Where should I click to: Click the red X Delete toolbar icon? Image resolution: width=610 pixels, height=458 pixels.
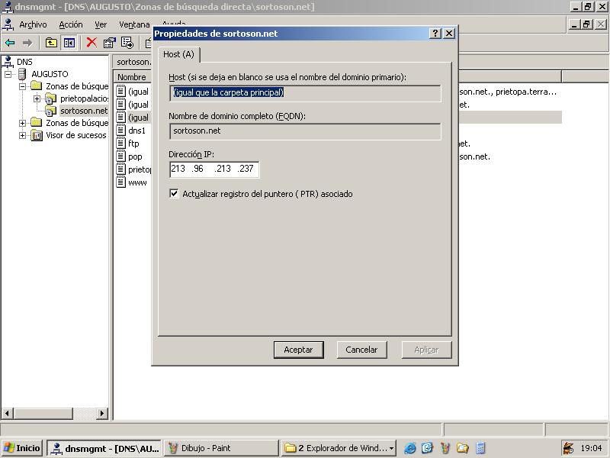coord(91,43)
